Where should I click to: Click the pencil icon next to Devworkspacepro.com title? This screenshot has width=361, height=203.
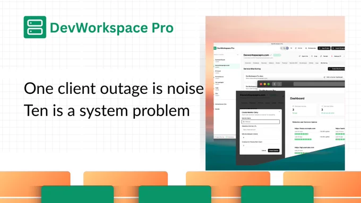pyautogui.click(x=271, y=55)
